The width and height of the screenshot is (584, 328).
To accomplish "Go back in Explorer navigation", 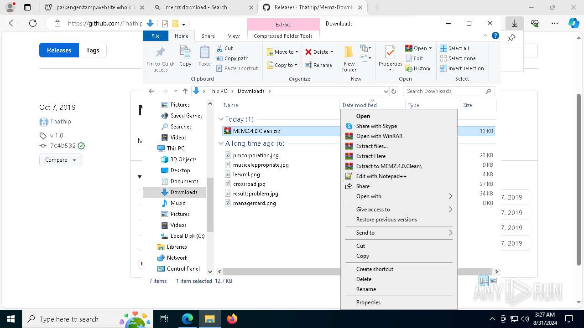I will coord(151,91).
